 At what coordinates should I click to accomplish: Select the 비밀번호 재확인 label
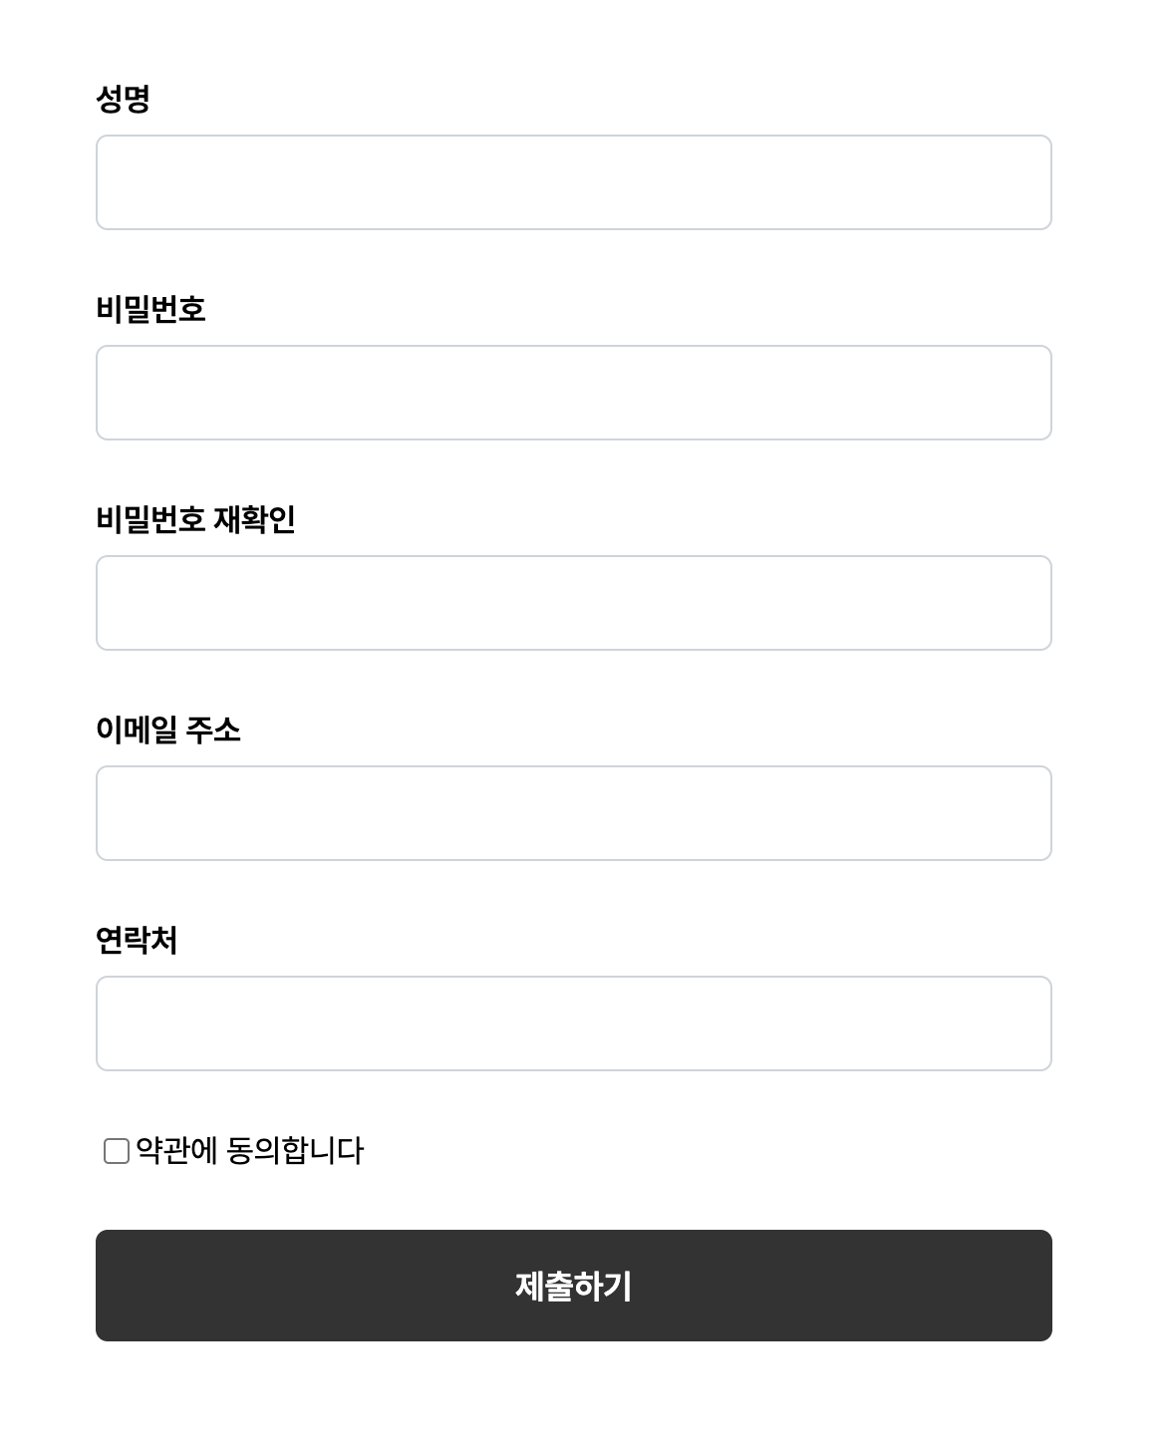[x=195, y=519]
